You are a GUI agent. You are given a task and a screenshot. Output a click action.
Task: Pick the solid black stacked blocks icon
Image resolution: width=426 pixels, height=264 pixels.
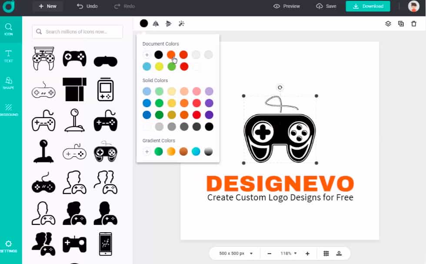click(x=74, y=89)
